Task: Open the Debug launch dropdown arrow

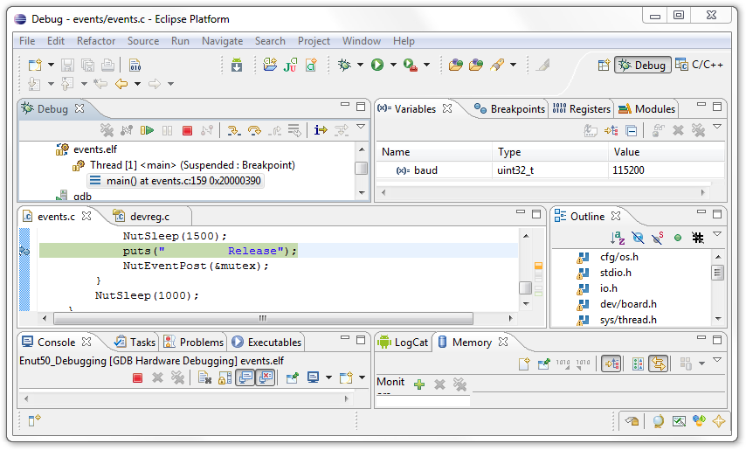Action: (360, 65)
